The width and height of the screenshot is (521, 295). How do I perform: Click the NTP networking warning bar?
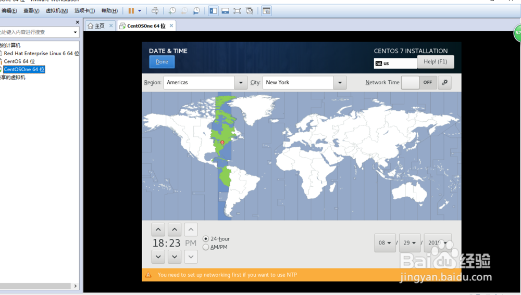[x=301, y=275]
